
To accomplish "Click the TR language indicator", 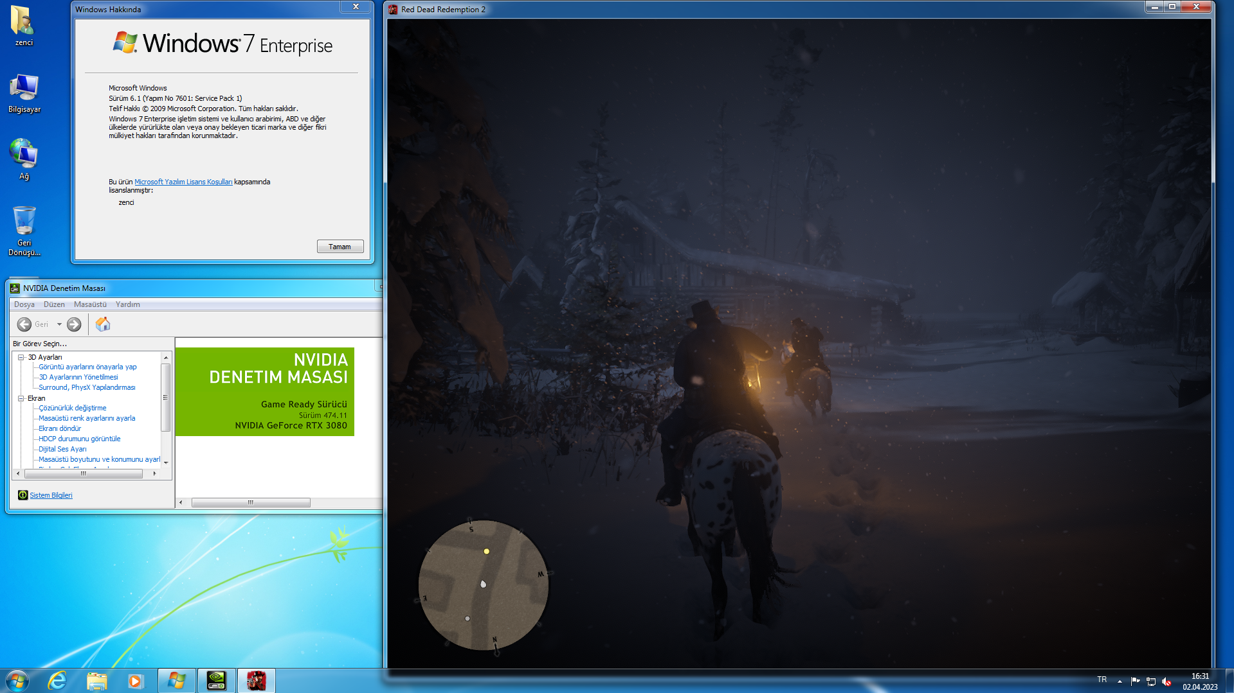I will click(1102, 680).
